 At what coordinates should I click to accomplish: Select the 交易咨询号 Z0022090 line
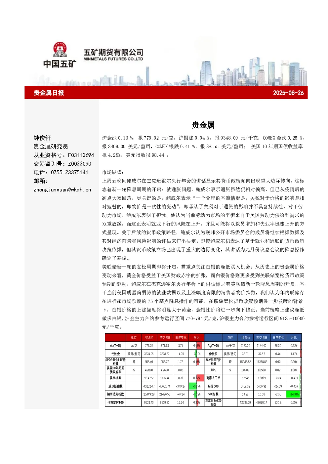[x=62, y=164]
